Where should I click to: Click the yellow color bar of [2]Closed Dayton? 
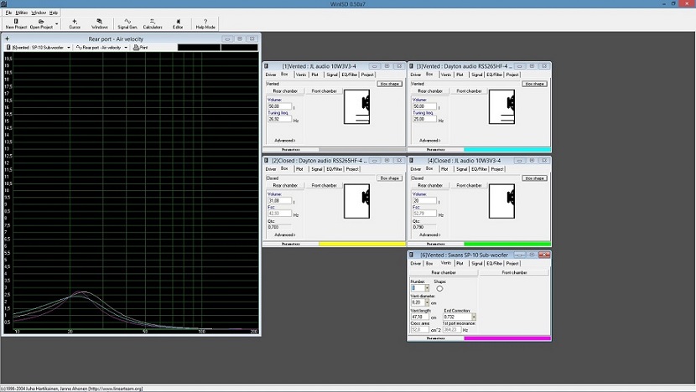coord(362,245)
